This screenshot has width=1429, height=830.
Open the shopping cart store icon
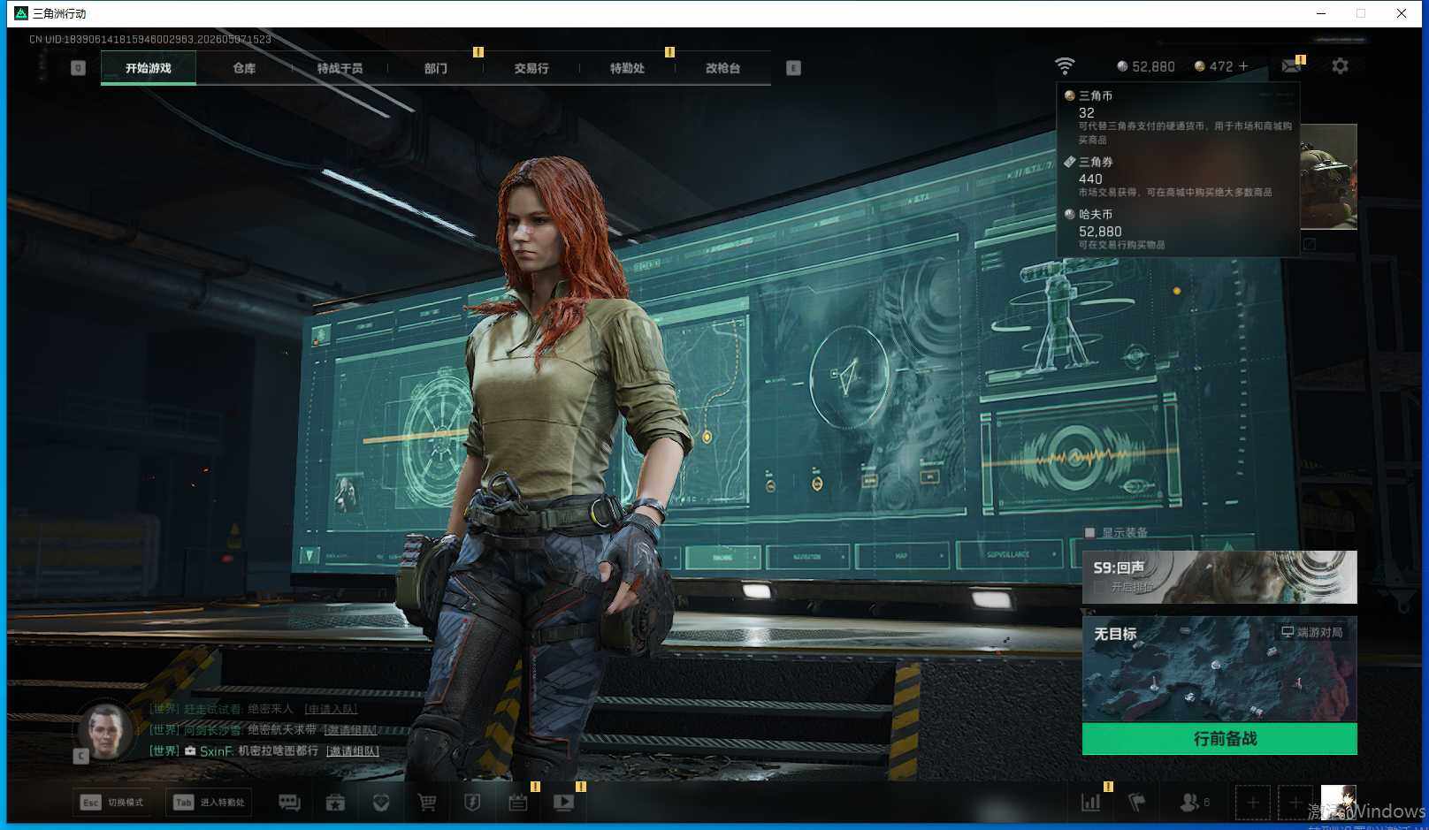427,802
